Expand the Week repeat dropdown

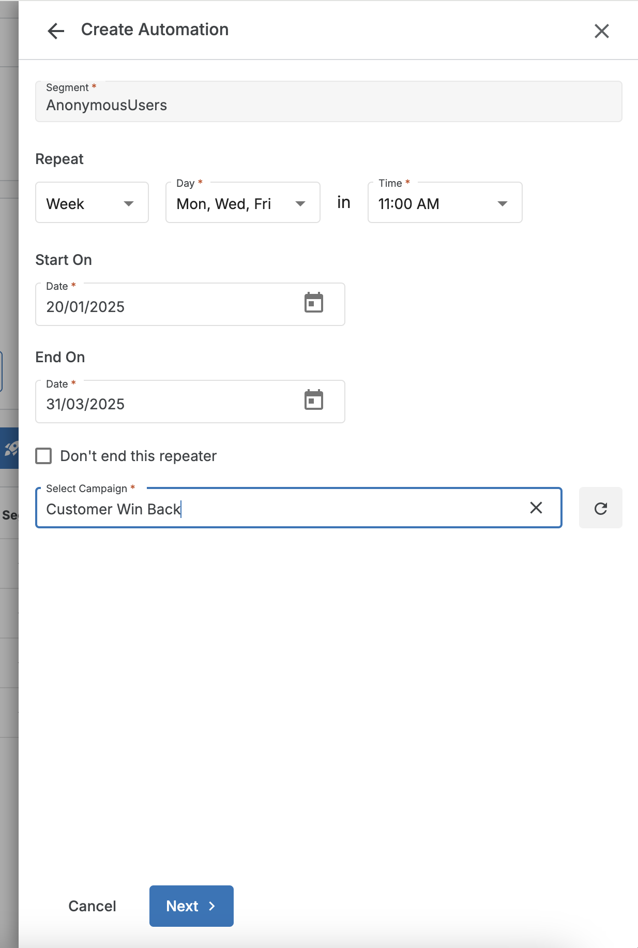click(92, 202)
